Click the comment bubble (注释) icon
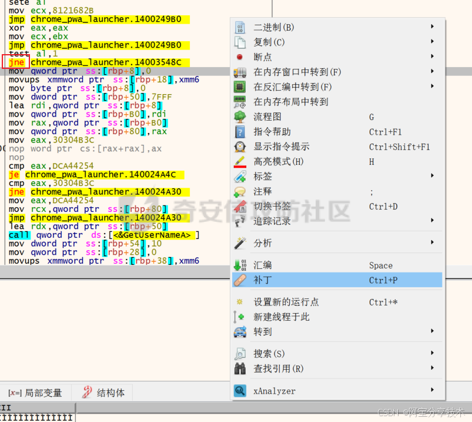The height and width of the screenshot is (422, 472). pos(240,192)
